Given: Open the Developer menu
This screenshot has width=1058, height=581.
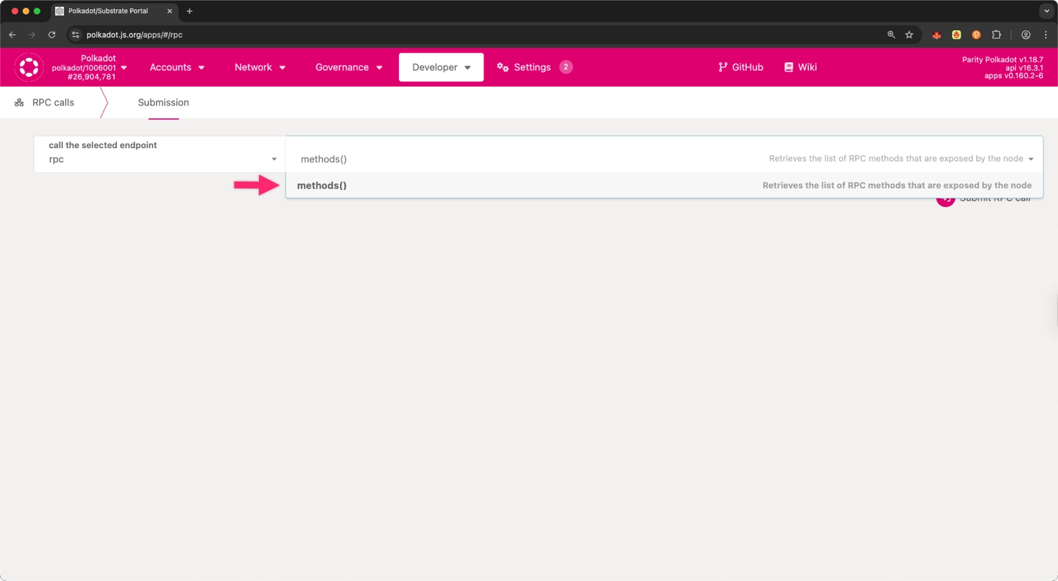Looking at the screenshot, I should click(x=441, y=67).
